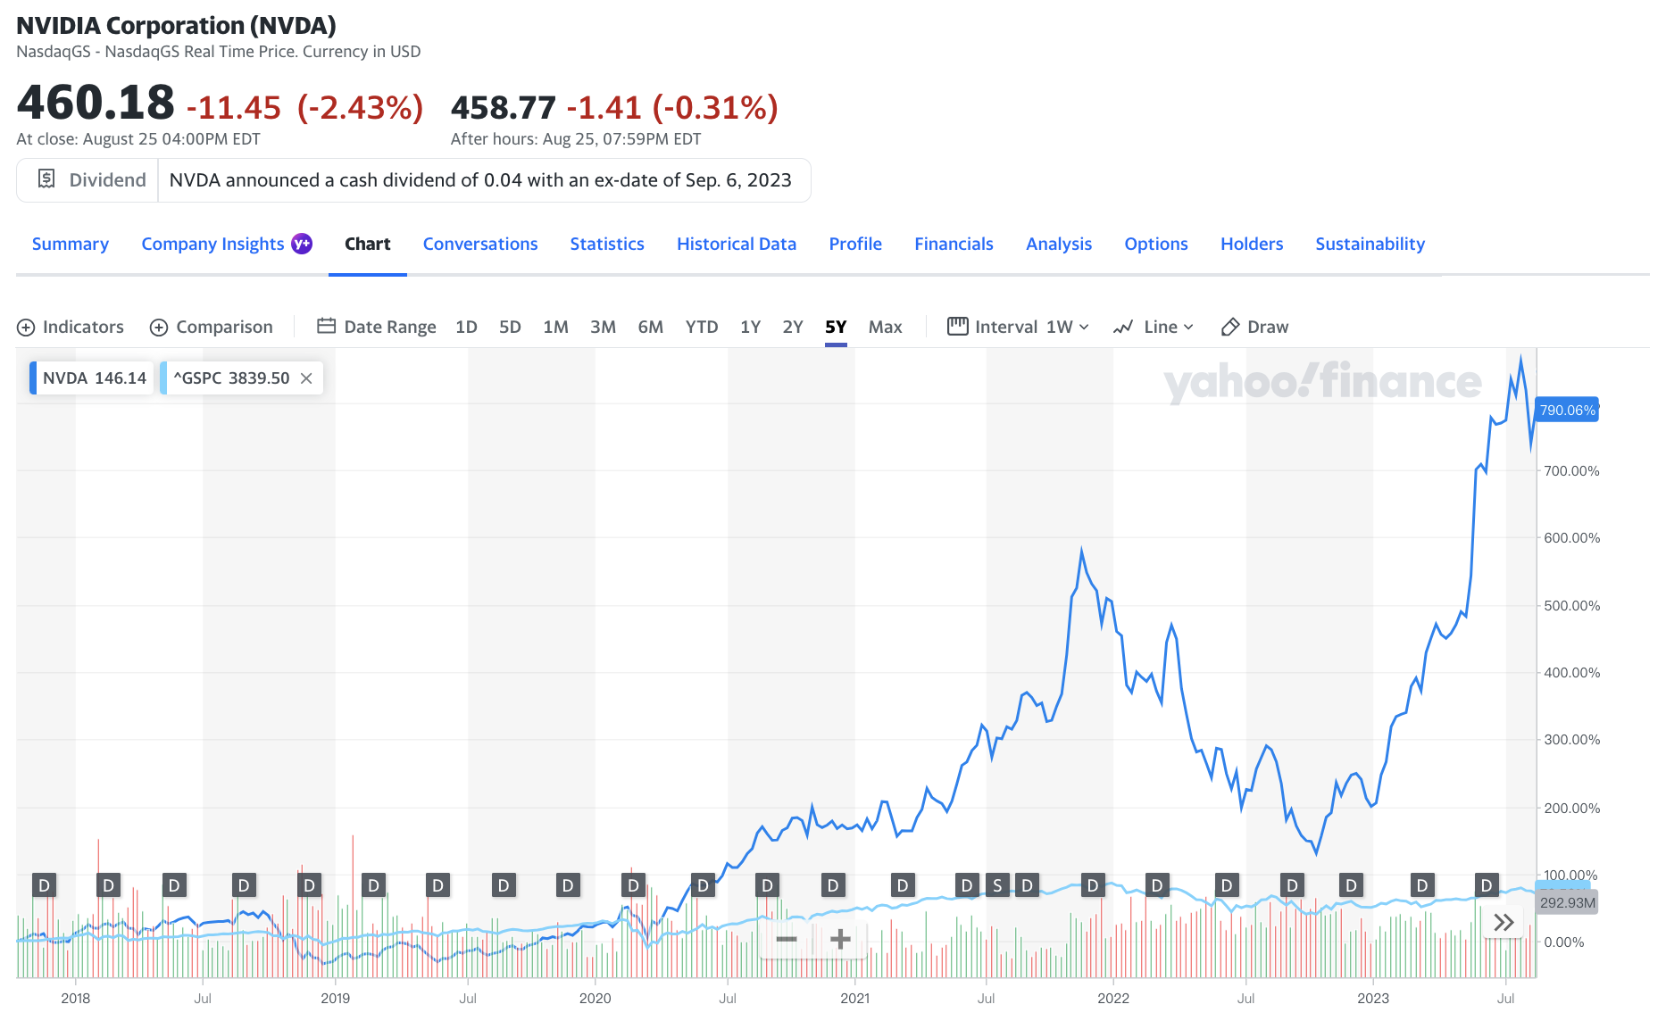Go to the Summary tab
Viewport: 1666px width, 1021px height.
[x=71, y=244]
